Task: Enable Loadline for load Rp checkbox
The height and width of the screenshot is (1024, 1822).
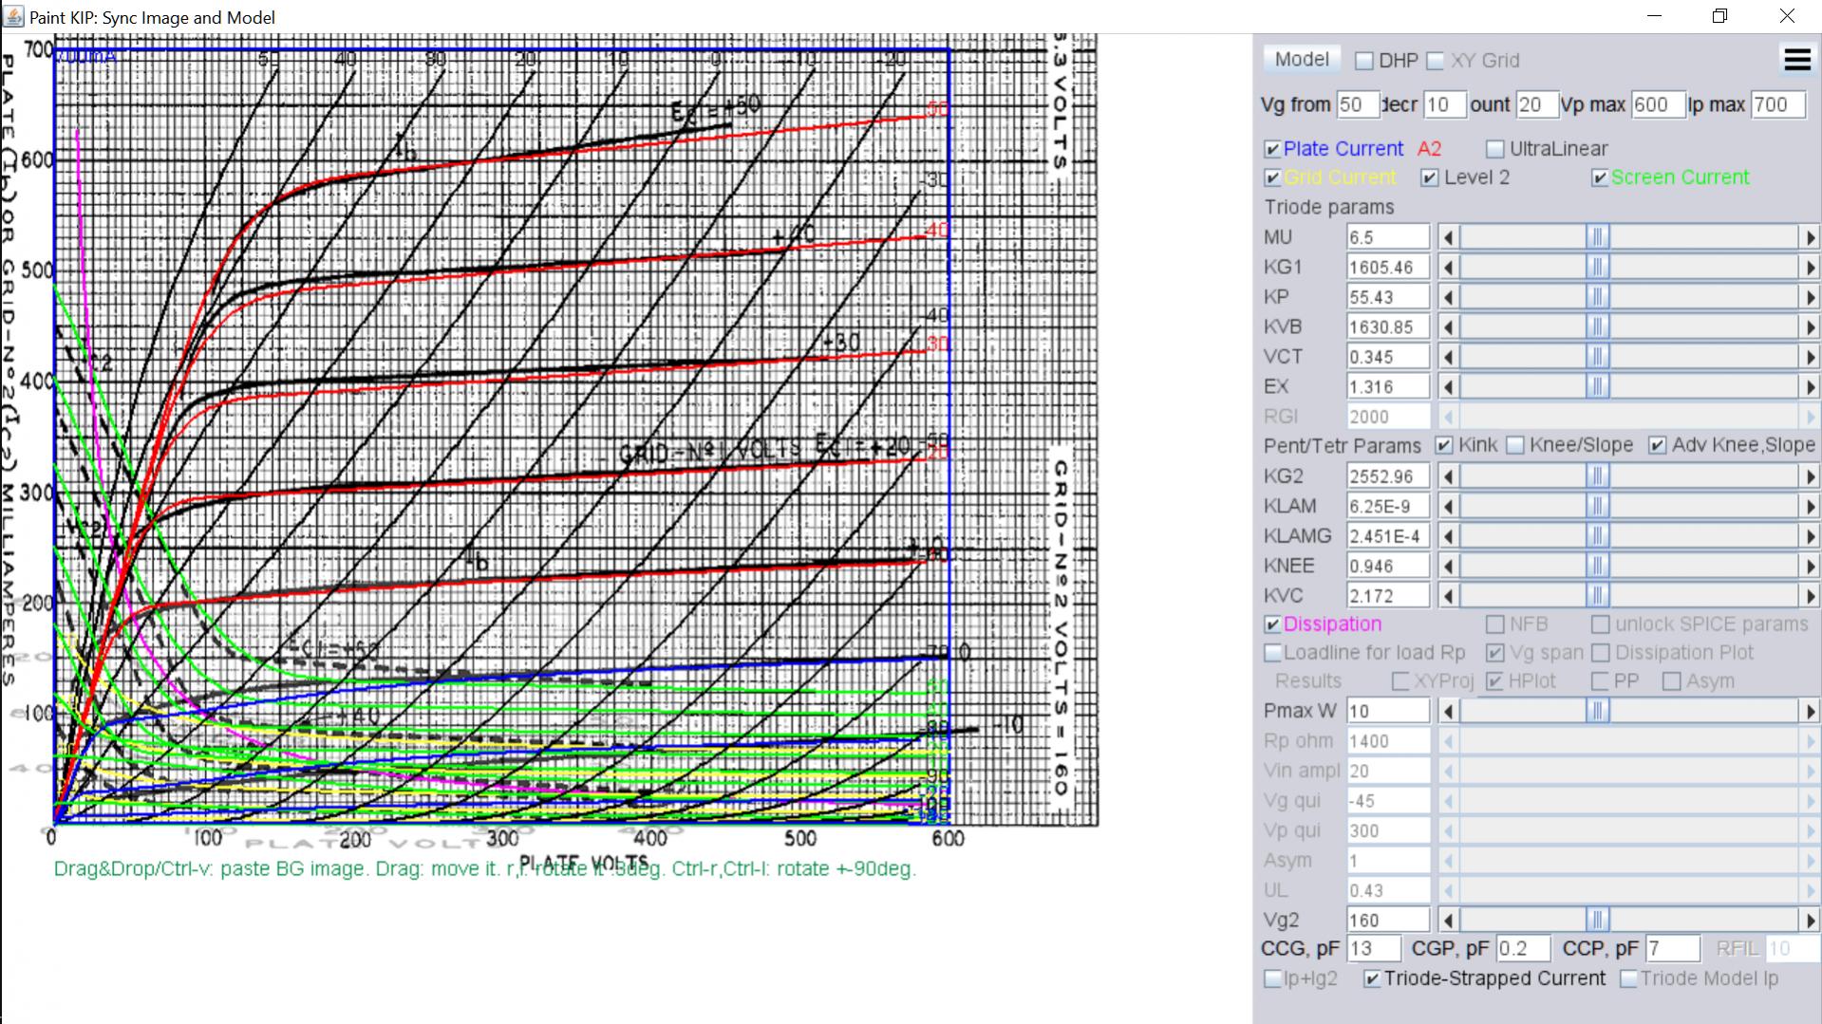Action: (x=1272, y=653)
